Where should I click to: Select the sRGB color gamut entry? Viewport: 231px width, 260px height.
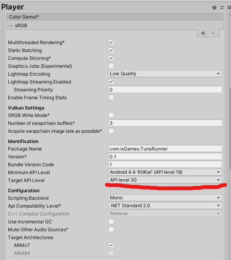pyautogui.click(x=115, y=26)
